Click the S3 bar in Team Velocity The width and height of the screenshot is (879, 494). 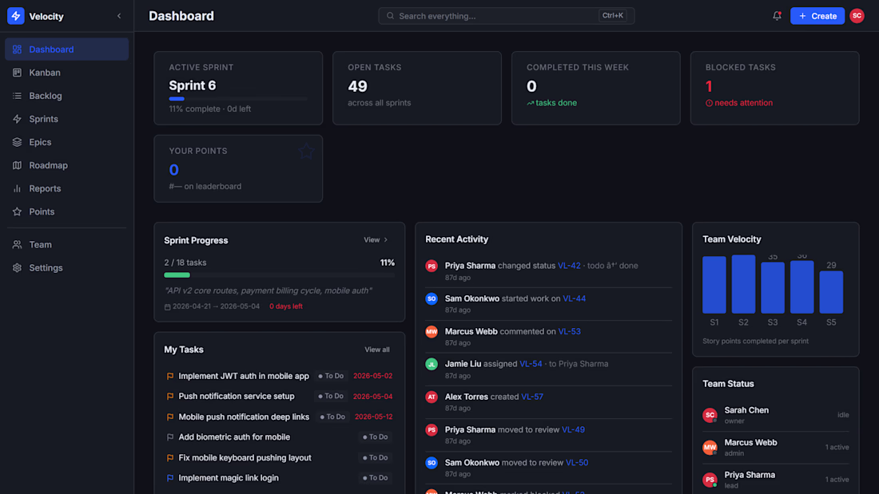point(773,287)
